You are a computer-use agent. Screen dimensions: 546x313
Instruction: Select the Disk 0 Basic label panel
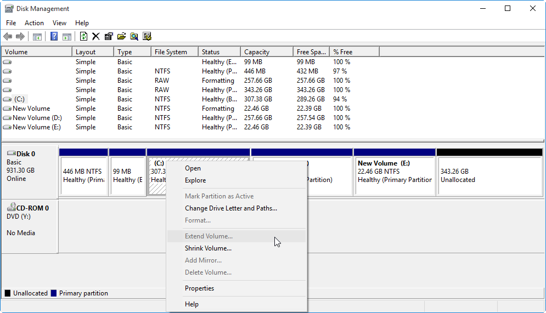(x=30, y=172)
